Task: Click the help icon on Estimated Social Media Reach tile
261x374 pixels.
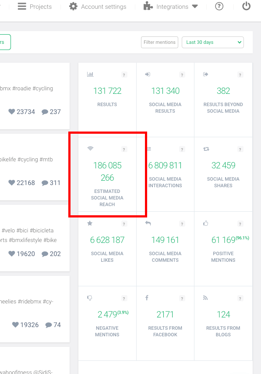Action: pyautogui.click(x=124, y=150)
